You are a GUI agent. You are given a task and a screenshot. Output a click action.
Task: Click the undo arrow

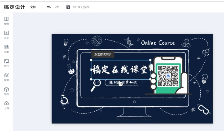click(49, 7)
